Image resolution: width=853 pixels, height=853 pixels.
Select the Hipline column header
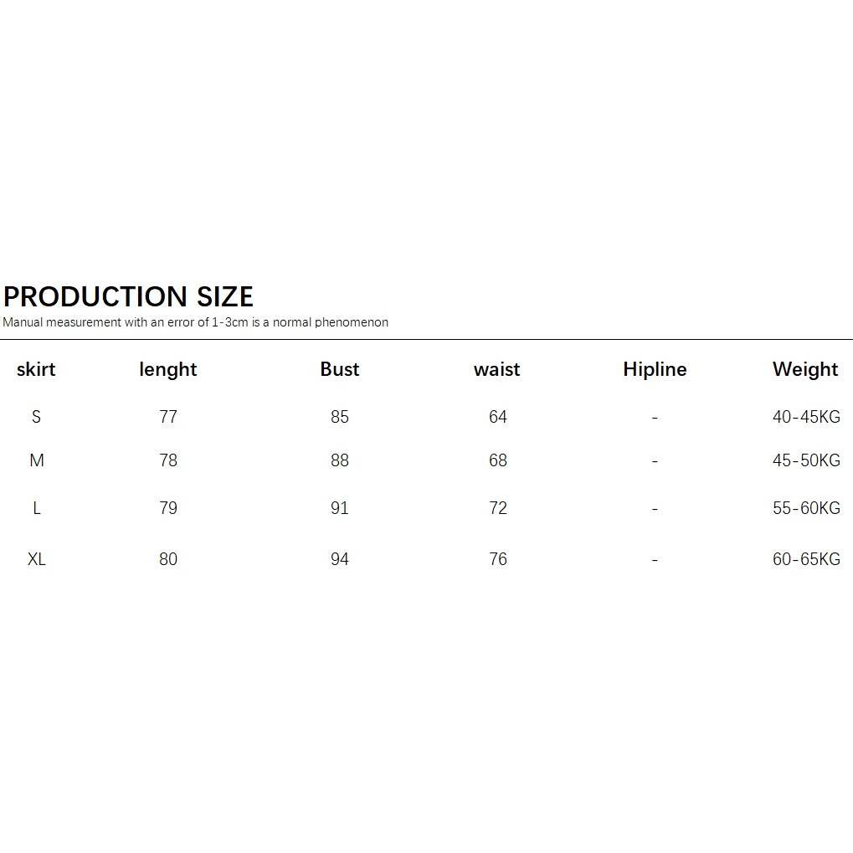tap(655, 369)
